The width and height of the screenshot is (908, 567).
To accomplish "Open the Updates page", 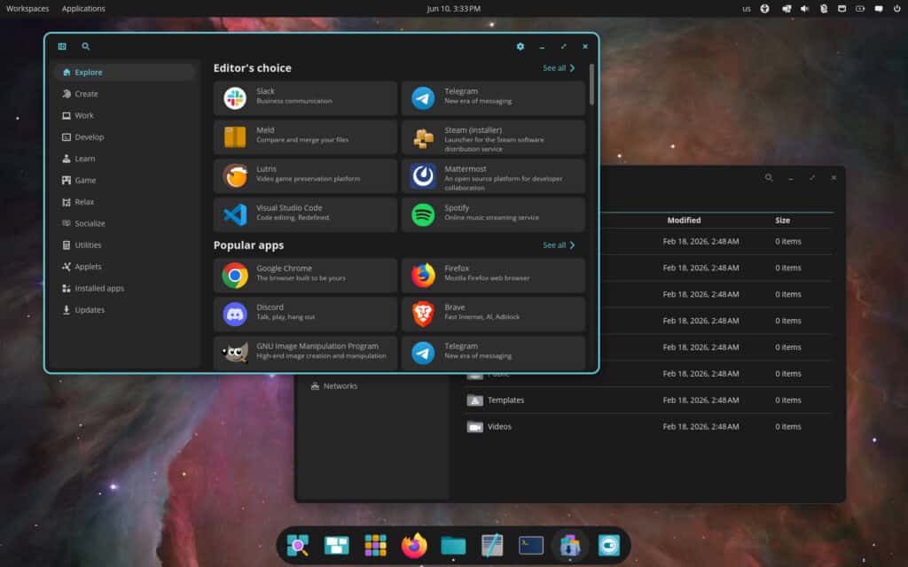I will pyautogui.click(x=124, y=309).
